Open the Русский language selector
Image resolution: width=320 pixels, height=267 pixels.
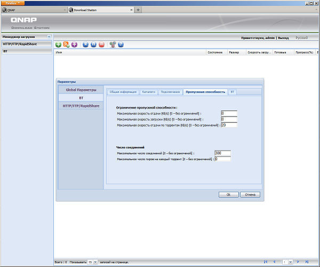pos(302,38)
